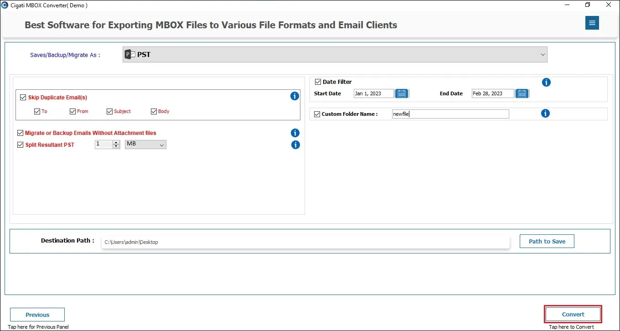Expand the Saves/Backup/Migrate As dropdown
Screen dimensions: 620x331
335,54
